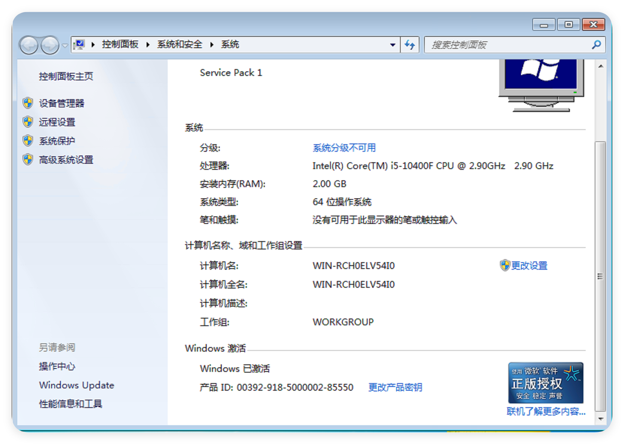This screenshot has width=624, height=444.
Task: Go to 系统和安全 in the breadcrumb path
Action: [x=179, y=44]
